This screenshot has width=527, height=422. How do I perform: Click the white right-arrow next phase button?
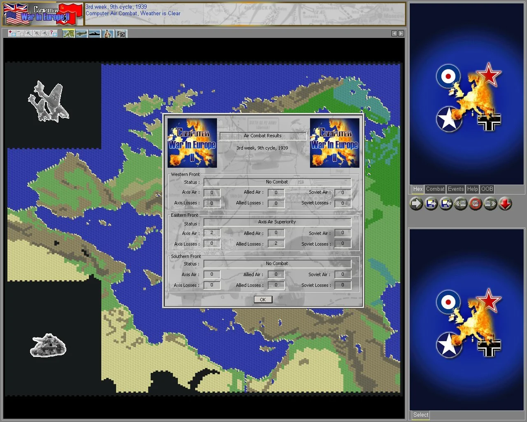click(x=416, y=204)
